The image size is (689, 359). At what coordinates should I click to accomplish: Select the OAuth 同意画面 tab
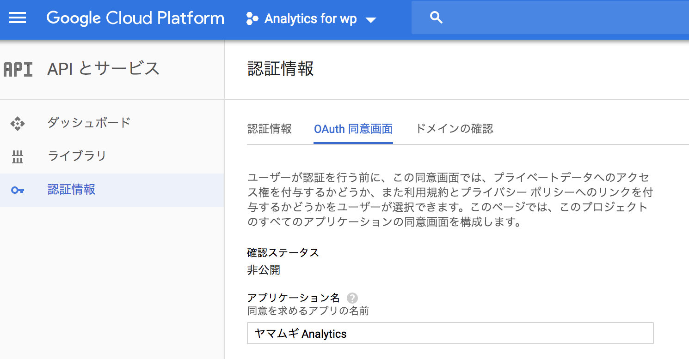click(353, 129)
